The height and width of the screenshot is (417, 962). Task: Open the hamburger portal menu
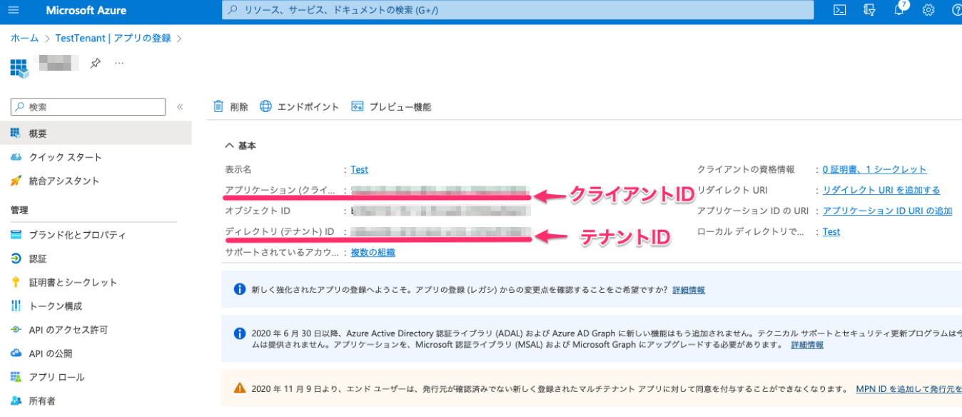click(x=14, y=10)
